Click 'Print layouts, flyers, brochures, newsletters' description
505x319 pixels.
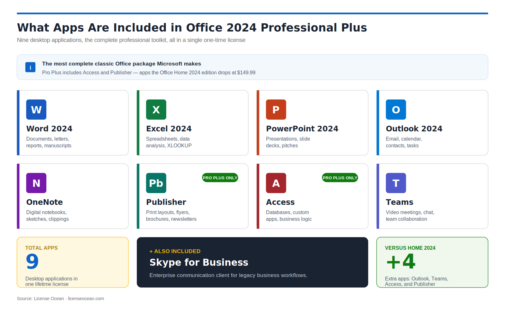pyautogui.click(x=171, y=215)
